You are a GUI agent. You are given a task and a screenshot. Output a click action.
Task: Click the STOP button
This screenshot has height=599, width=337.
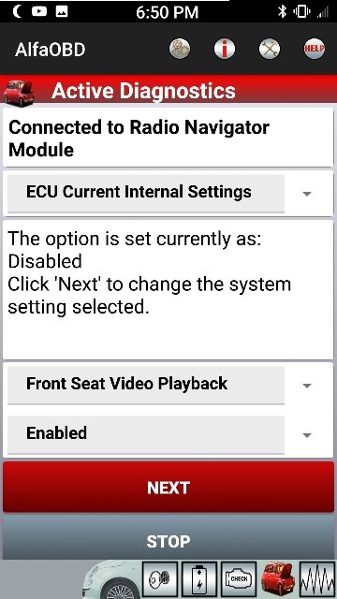168,539
